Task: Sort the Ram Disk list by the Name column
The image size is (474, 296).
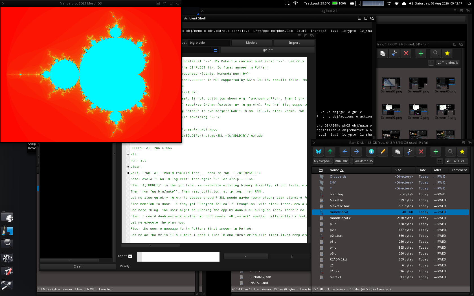Action: tap(359, 170)
